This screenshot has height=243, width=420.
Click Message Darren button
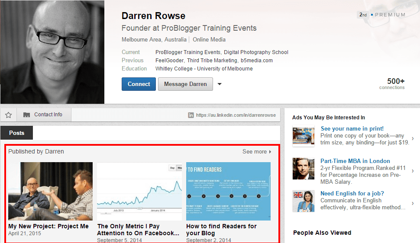(x=185, y=84)
